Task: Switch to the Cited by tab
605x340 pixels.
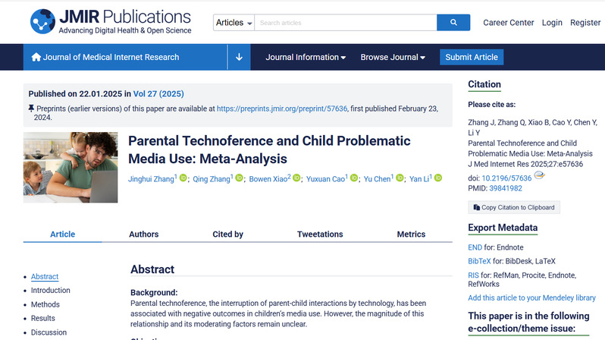Action: 227,235
